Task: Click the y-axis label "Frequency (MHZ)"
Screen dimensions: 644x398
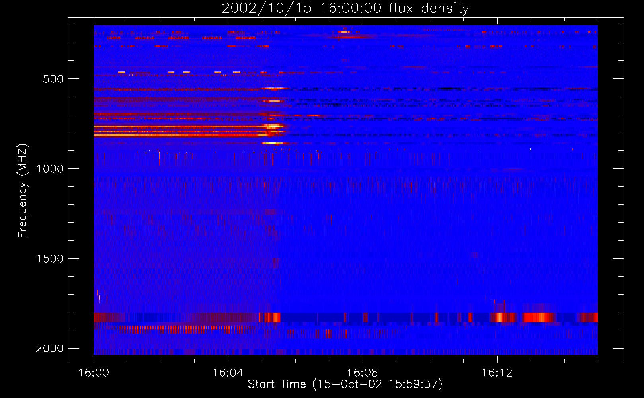Action: point(23,191)
